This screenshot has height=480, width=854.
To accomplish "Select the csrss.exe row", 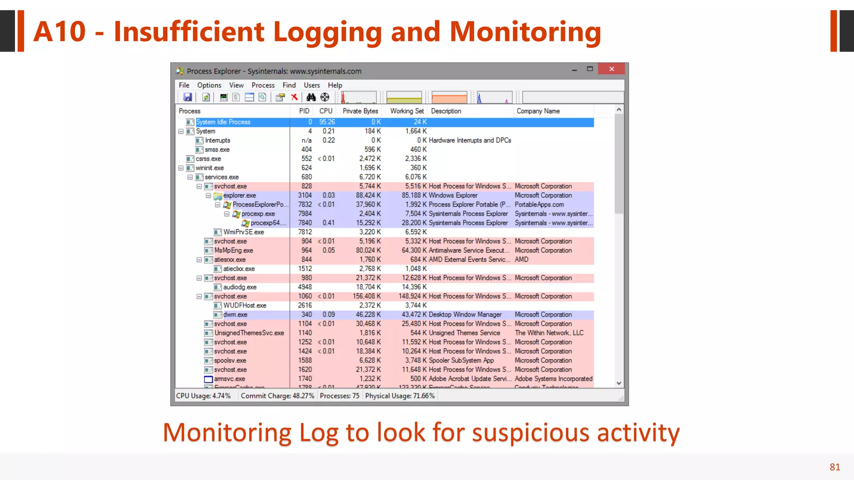I will 384,159.
